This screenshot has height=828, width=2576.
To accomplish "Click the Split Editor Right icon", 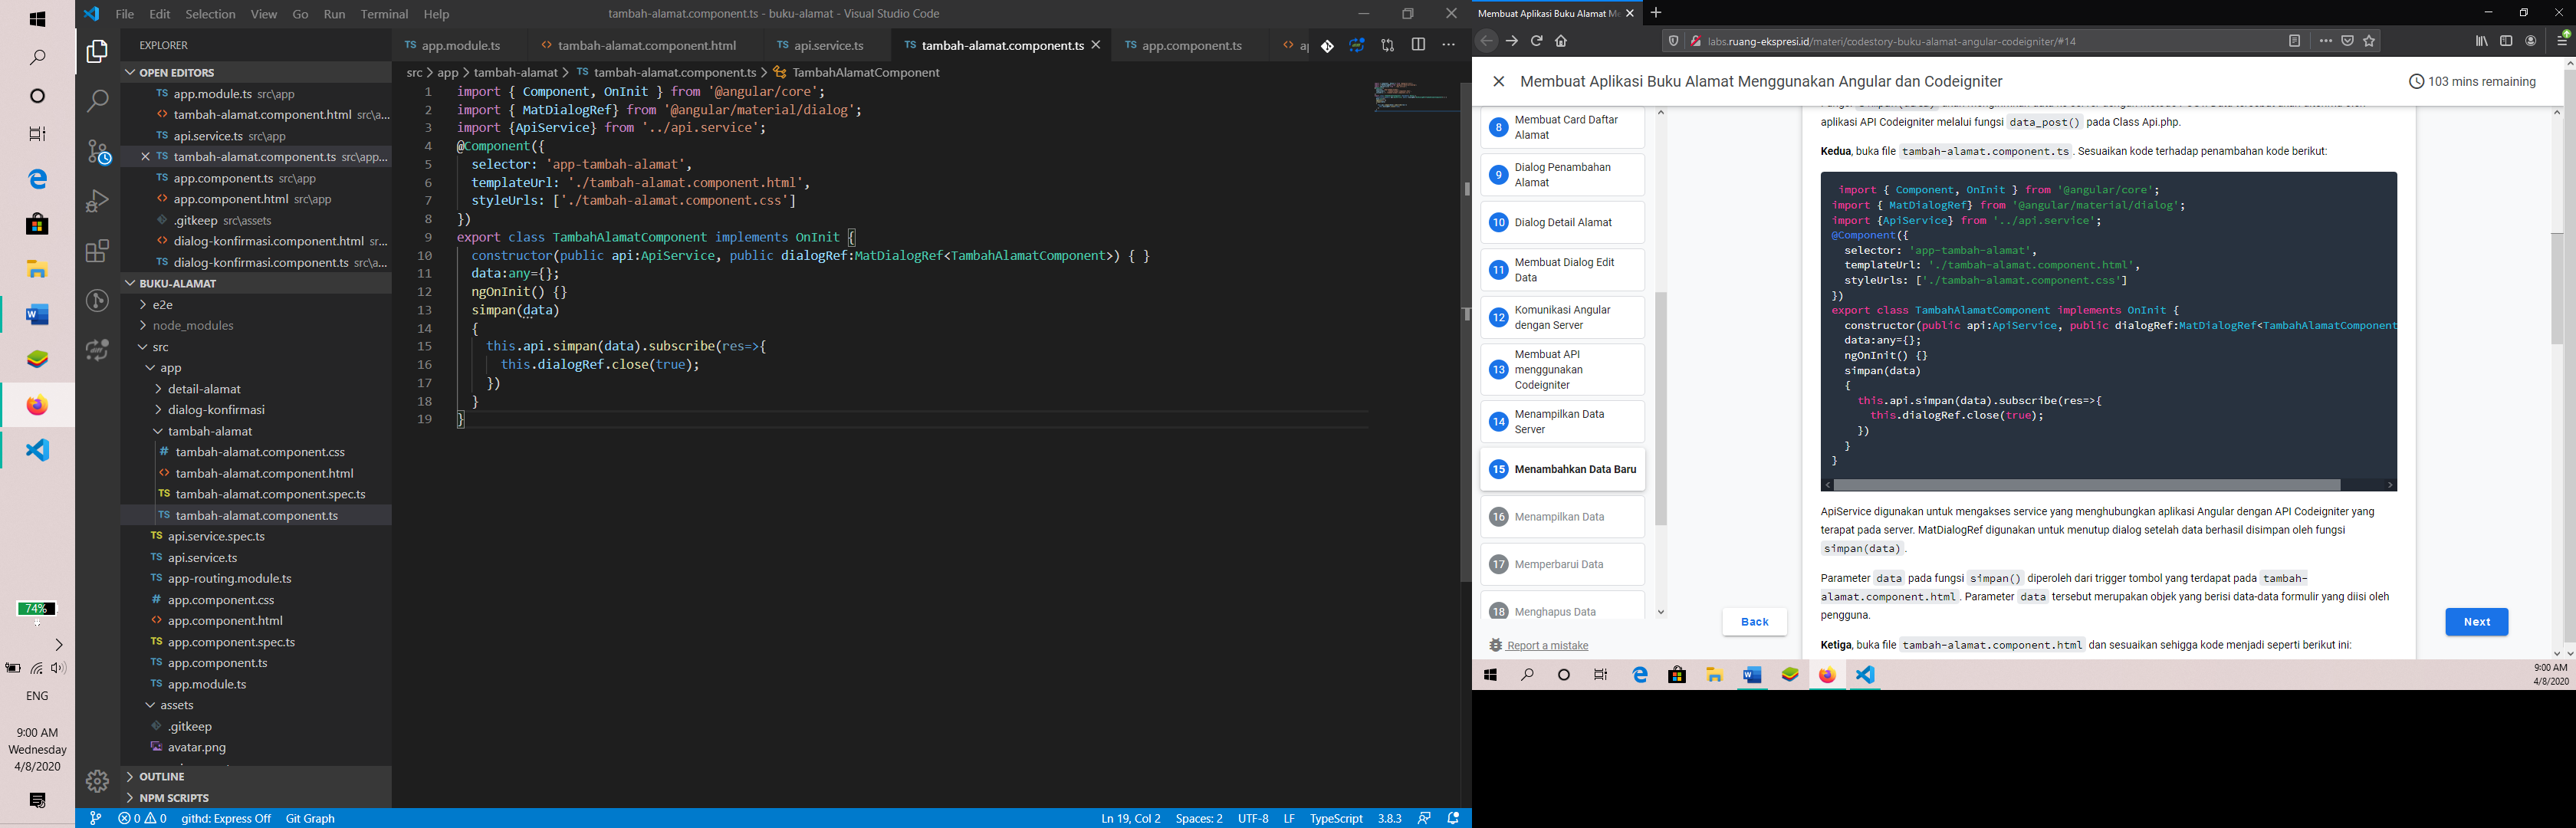I will [1418, 45].
